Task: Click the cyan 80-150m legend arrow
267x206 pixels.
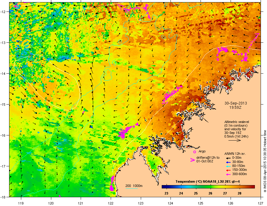Action: click(228, 166)
